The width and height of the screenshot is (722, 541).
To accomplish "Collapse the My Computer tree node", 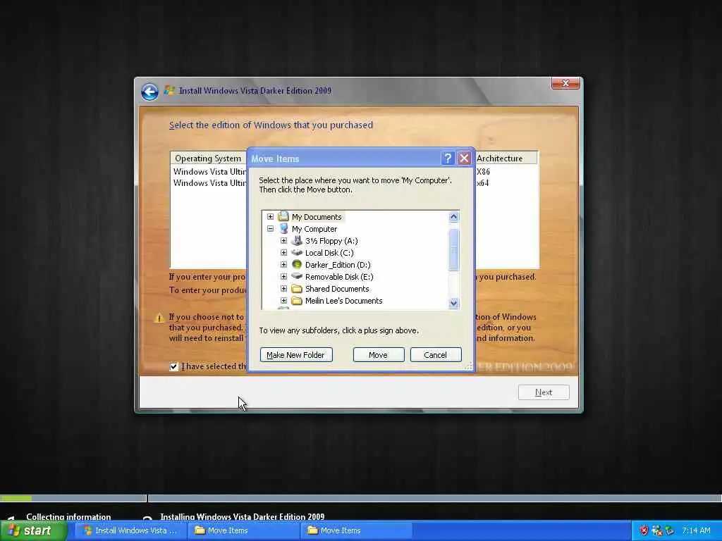I will point(270,229).
